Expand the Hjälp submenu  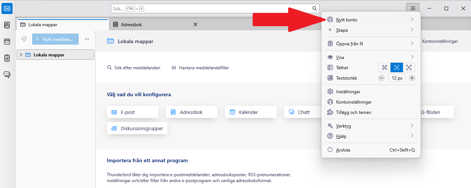pyautogui.click(x=371, y=136)
